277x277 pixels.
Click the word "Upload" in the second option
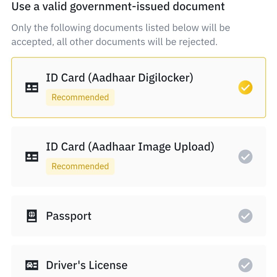(194, 147)
